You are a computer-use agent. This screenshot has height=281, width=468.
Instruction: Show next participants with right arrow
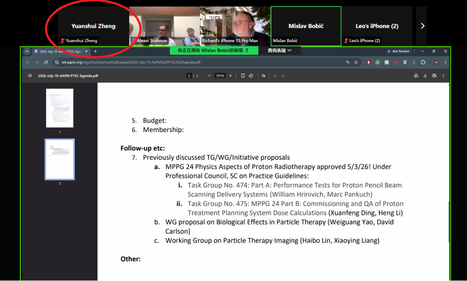tap(422, 26)
